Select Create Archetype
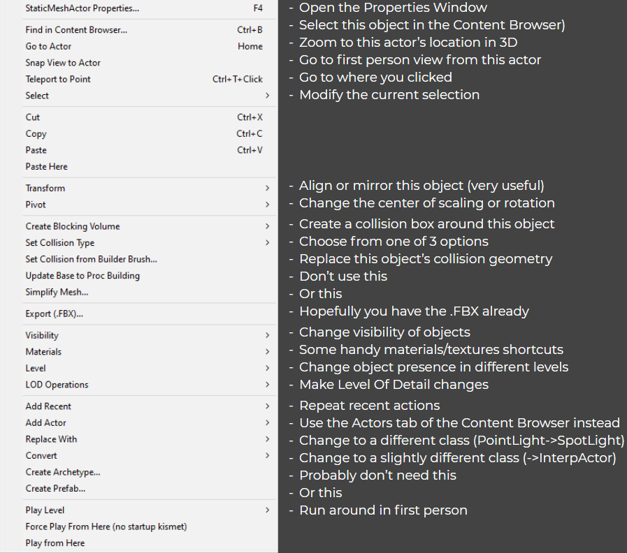Image resolution: width=627 pixels, height=553 pixels. coord(63,472)
